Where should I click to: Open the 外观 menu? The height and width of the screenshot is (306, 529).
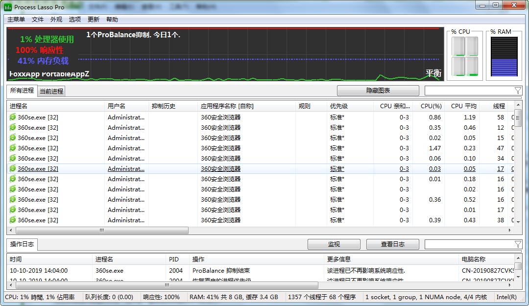click(x=56, y=19)
